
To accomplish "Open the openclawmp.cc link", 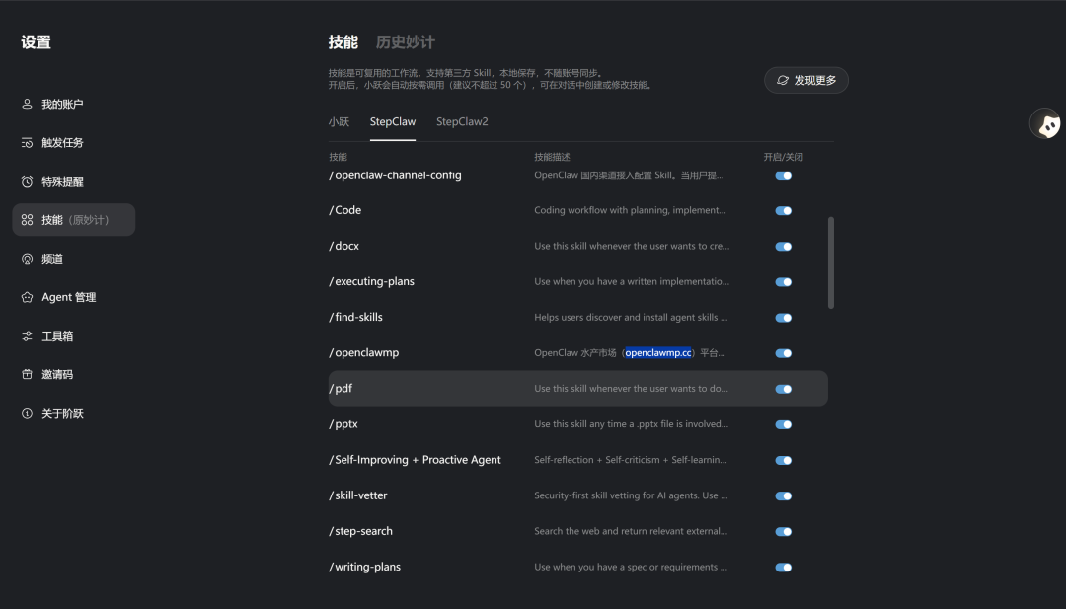I will point(658,353).
